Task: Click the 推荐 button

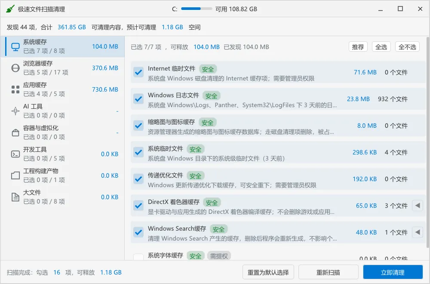Action: [x=358, y=47]
